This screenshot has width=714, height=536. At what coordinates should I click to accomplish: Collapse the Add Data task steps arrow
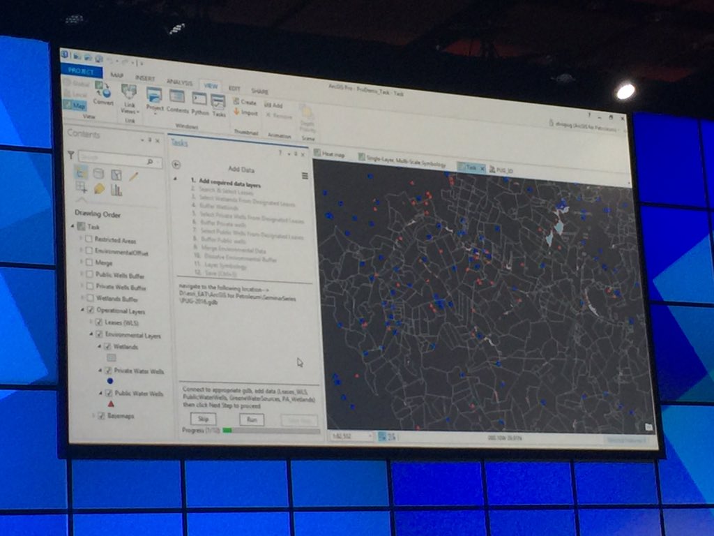click(x=176, y=179)
